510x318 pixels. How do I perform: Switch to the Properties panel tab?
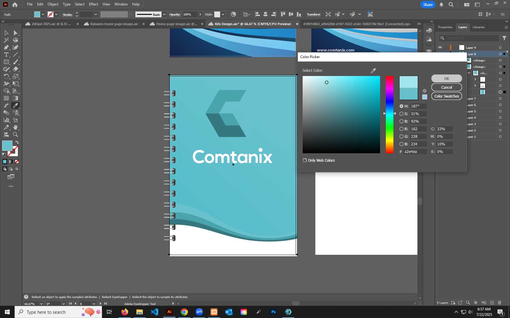445,27
